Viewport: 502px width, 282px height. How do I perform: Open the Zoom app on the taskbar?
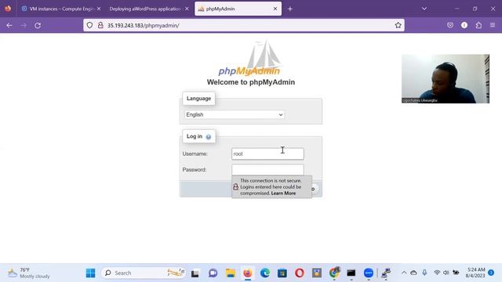click(369, 273)
